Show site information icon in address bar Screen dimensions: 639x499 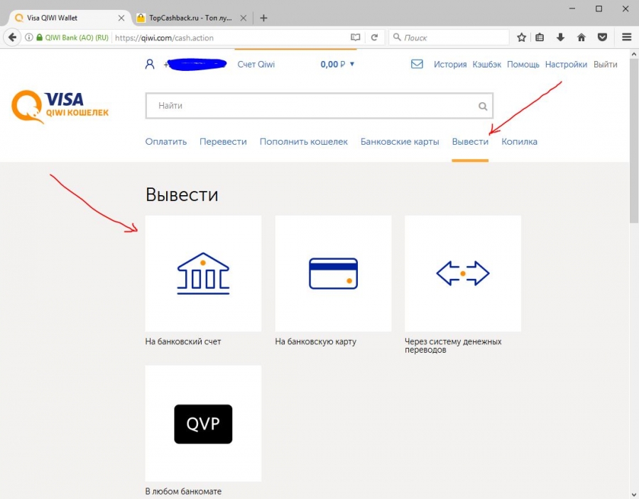29,38
